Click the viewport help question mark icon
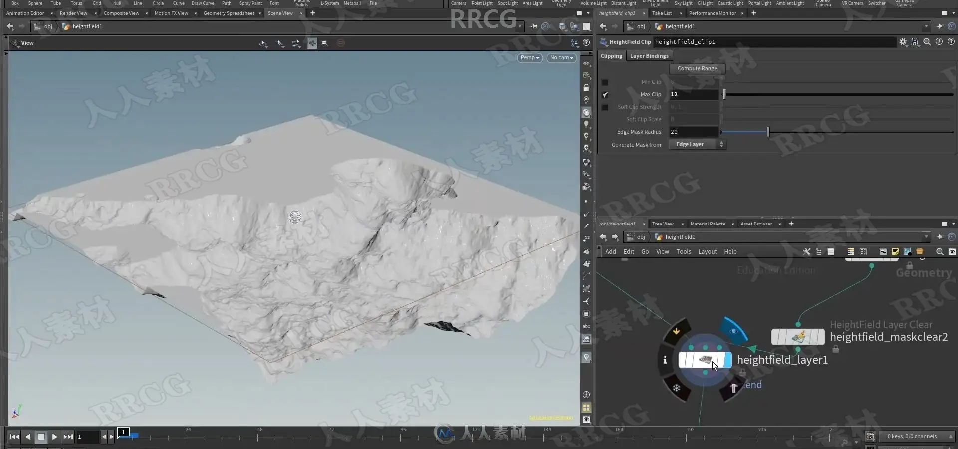Screen dimensions: 958x449 click(x=586, y=43)
